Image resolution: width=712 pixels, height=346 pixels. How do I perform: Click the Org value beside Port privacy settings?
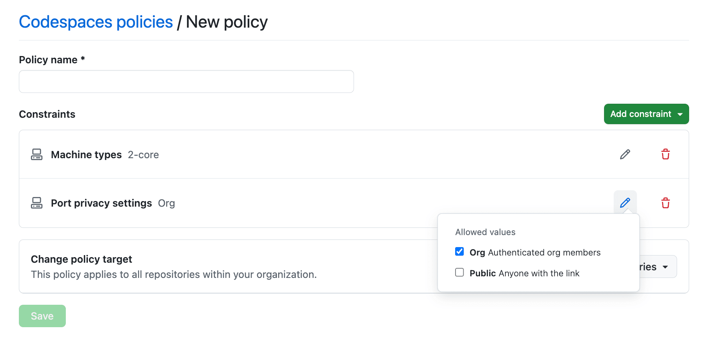(x=167, y=203)
